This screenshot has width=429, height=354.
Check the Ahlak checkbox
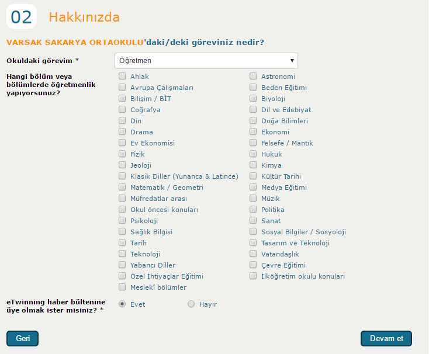click(x=122, y=77)
